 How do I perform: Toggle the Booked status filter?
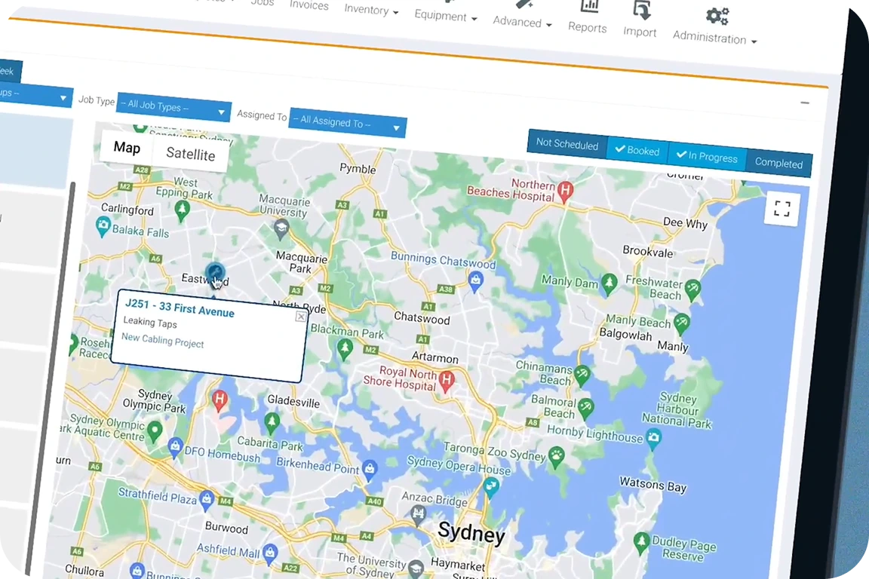point(637,150)
